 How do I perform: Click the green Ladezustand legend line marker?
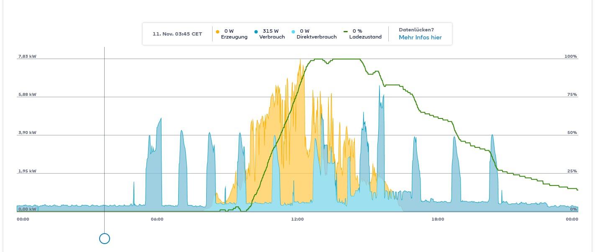tap(346, 31)
